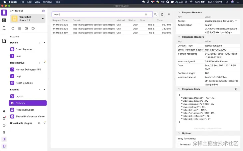Sort by Size column header
The height and width of the screenshot is (151, 243).
(142, 20)
